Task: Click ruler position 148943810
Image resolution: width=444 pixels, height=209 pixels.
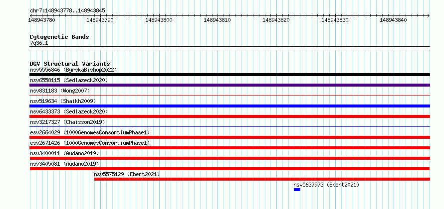Action: point(218,20)
